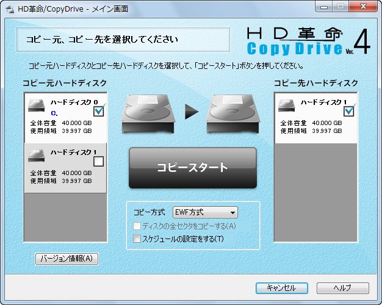This screenshot has width=382, height=305.
Task: Click the コピー先ハードディスク heading
Action: (x=315, y=83)
